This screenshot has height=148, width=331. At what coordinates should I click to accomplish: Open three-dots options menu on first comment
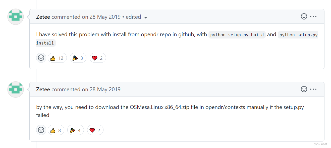[x=313, y=16]
